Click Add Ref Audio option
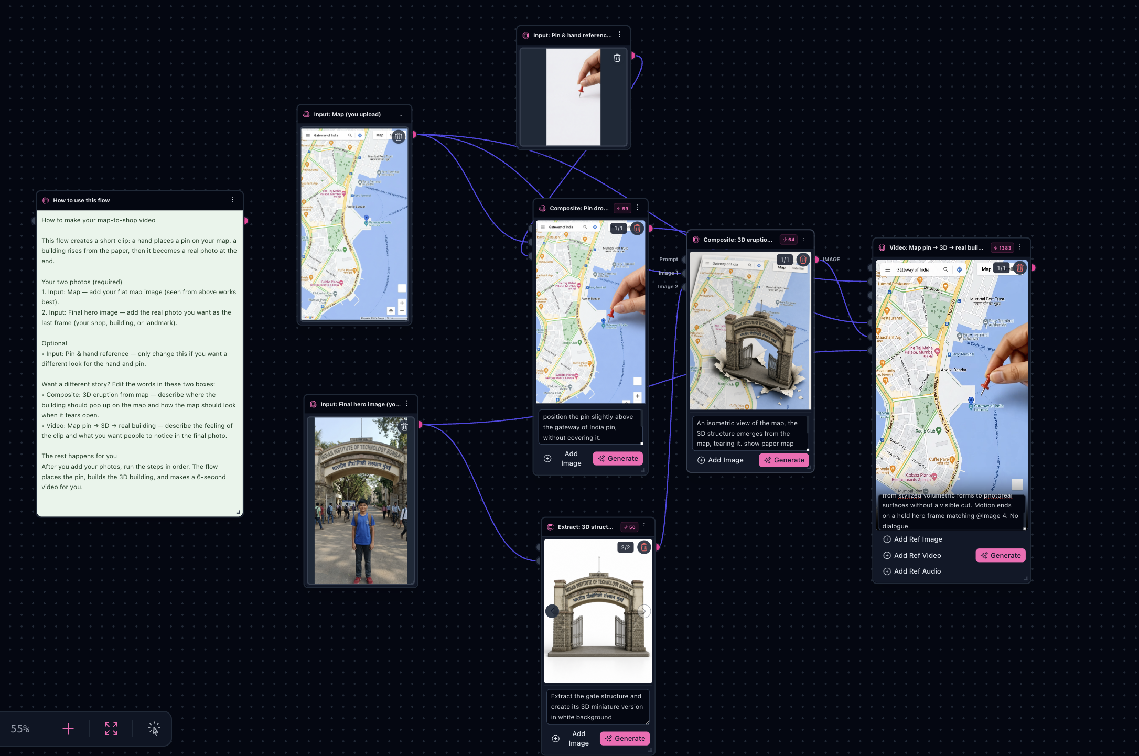 (x=912, y=571)
